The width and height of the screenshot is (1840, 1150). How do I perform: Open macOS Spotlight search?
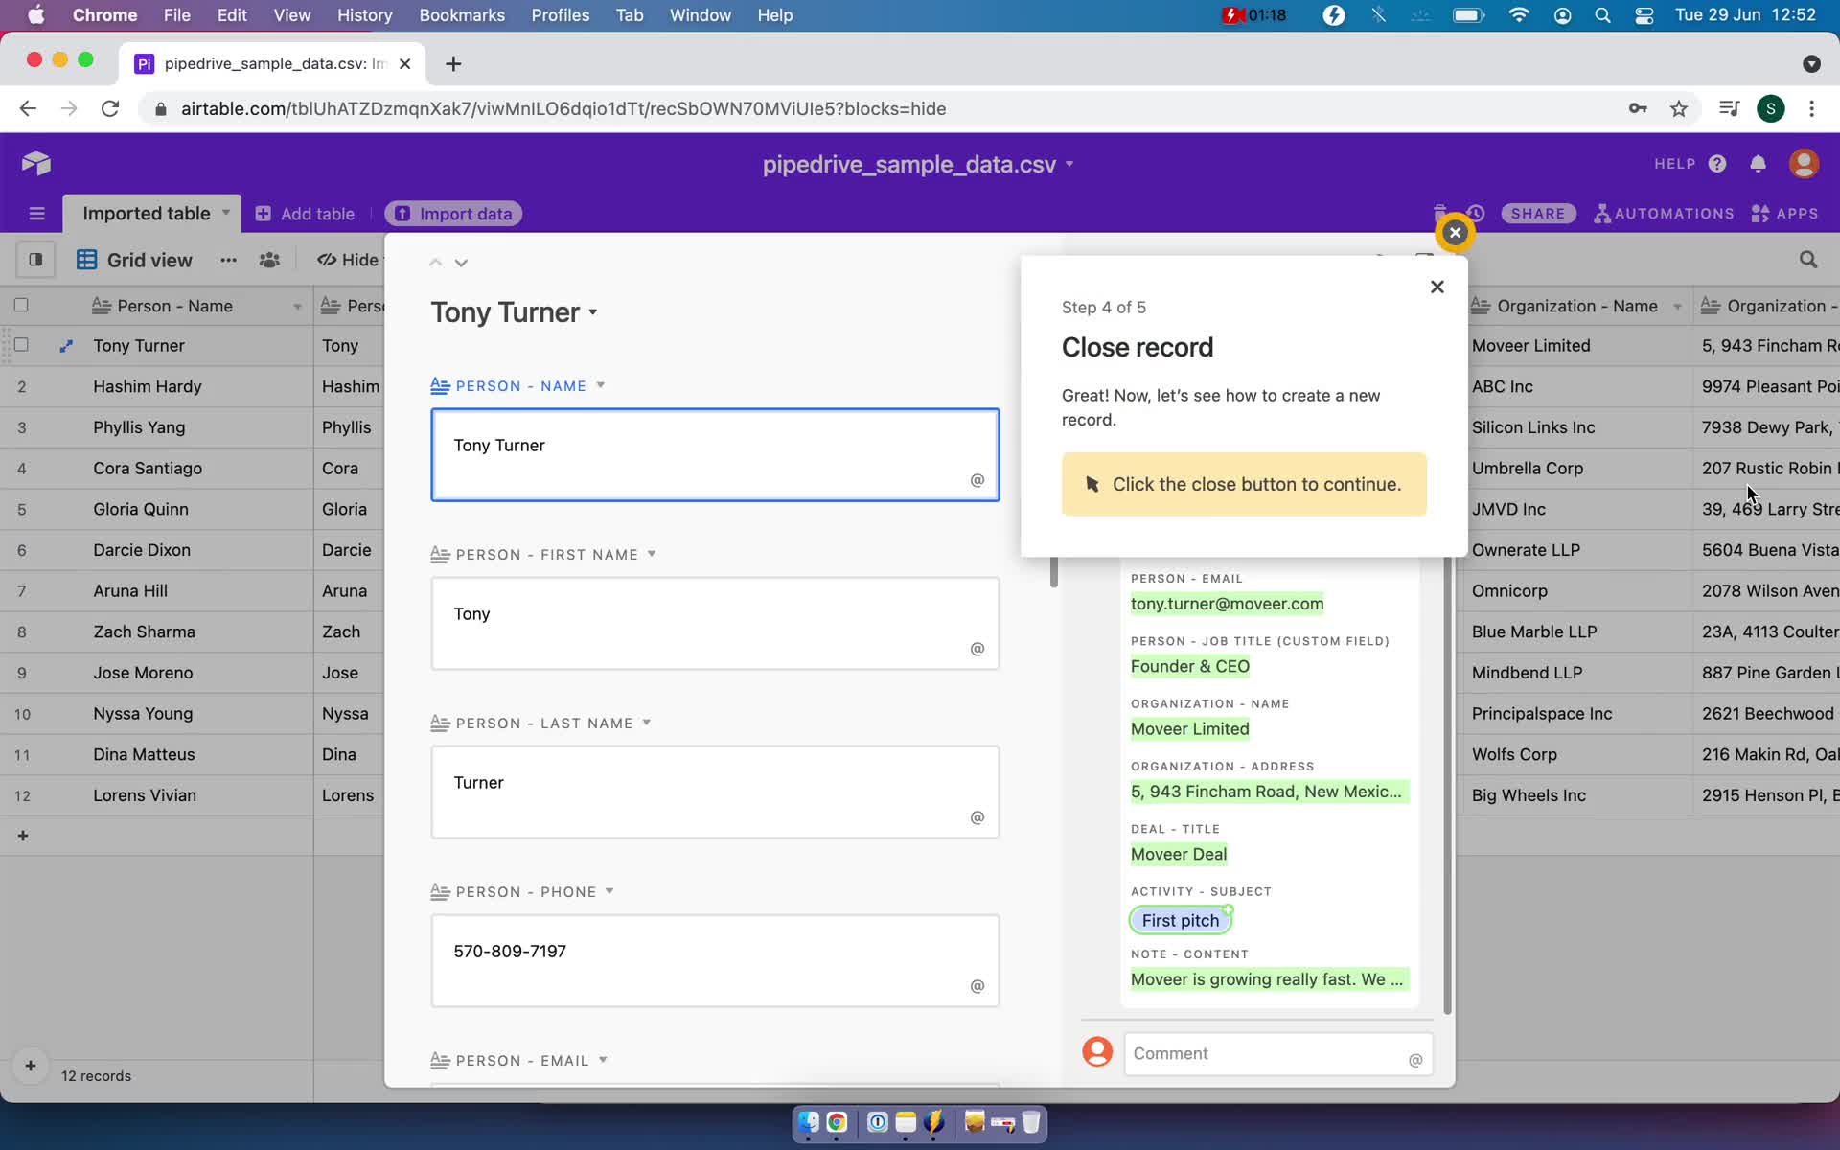pyautogui.click(x=1602, y=15)
